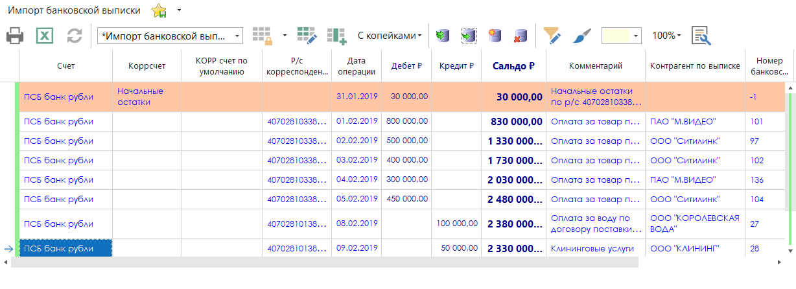Click the favorites star icon

[x=159, y=11]
